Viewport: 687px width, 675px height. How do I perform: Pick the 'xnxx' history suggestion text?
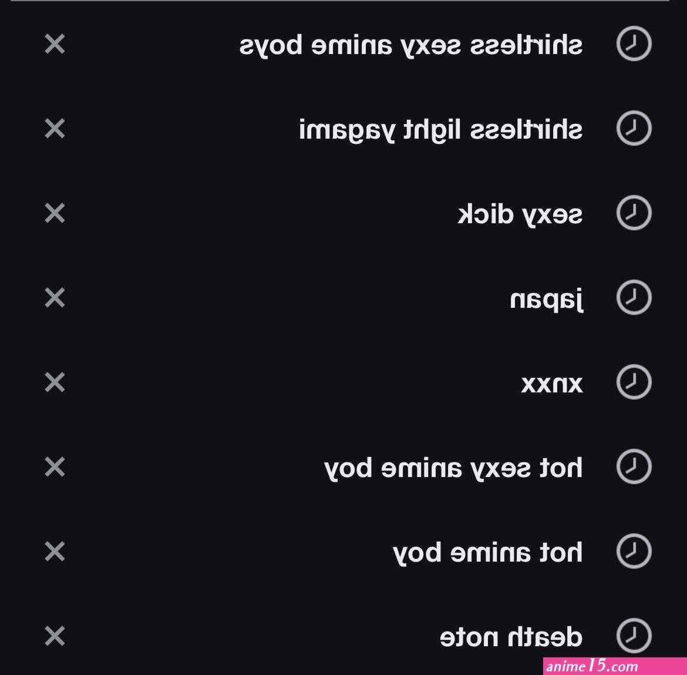pyautogui.click(x=552, y=384)
